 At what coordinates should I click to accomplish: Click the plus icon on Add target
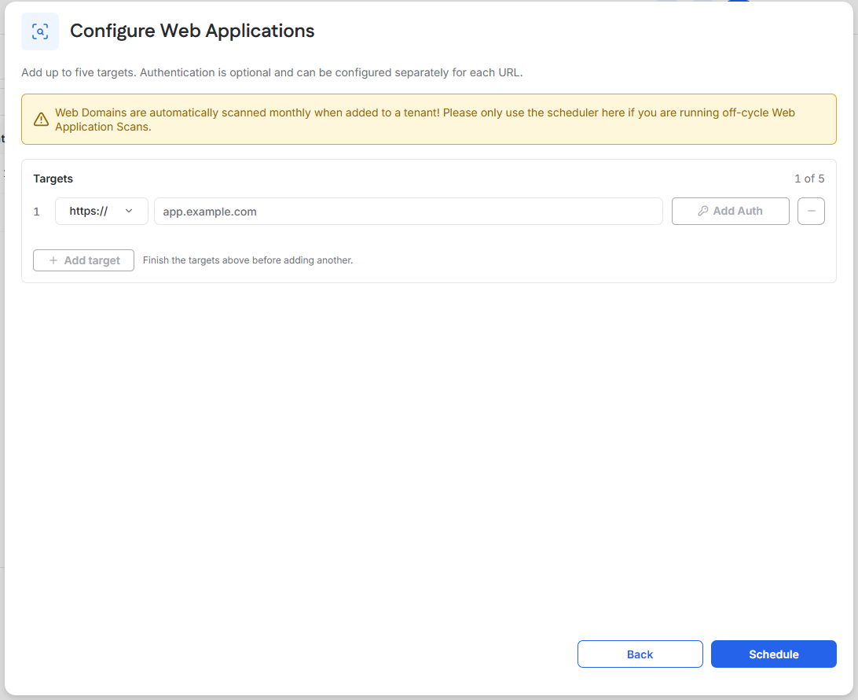tap(53, 260)
